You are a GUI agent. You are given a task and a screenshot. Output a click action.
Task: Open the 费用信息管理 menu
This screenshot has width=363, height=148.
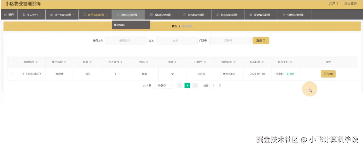(x=95, y=15)
